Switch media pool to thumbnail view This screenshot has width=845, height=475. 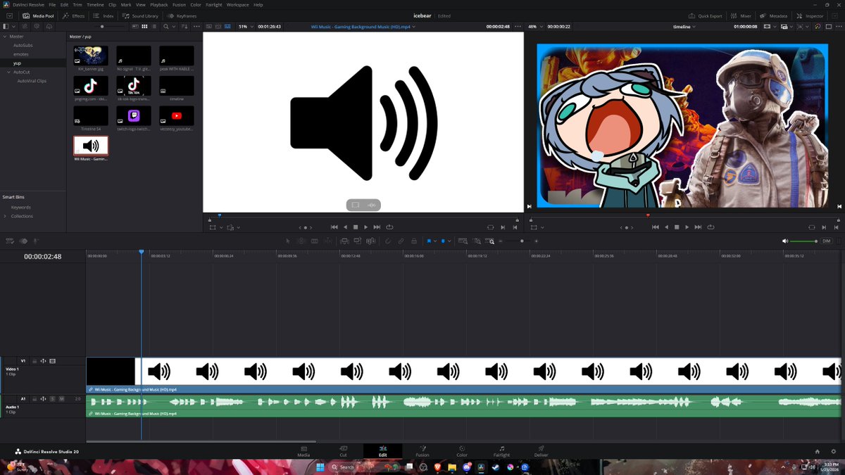pyautogui.click(x=144, y=26)
